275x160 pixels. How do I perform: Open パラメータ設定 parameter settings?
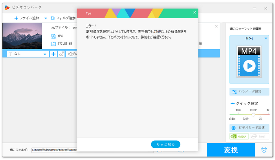click(x=249, y=92)
